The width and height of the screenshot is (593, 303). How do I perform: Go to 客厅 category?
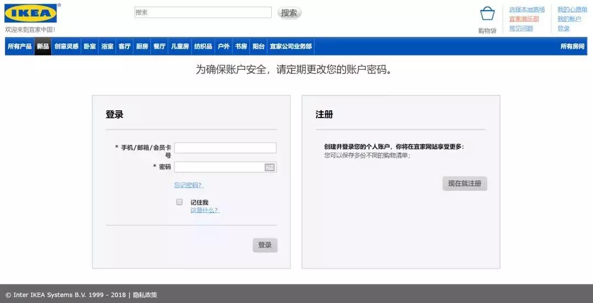tap(125, 47)
